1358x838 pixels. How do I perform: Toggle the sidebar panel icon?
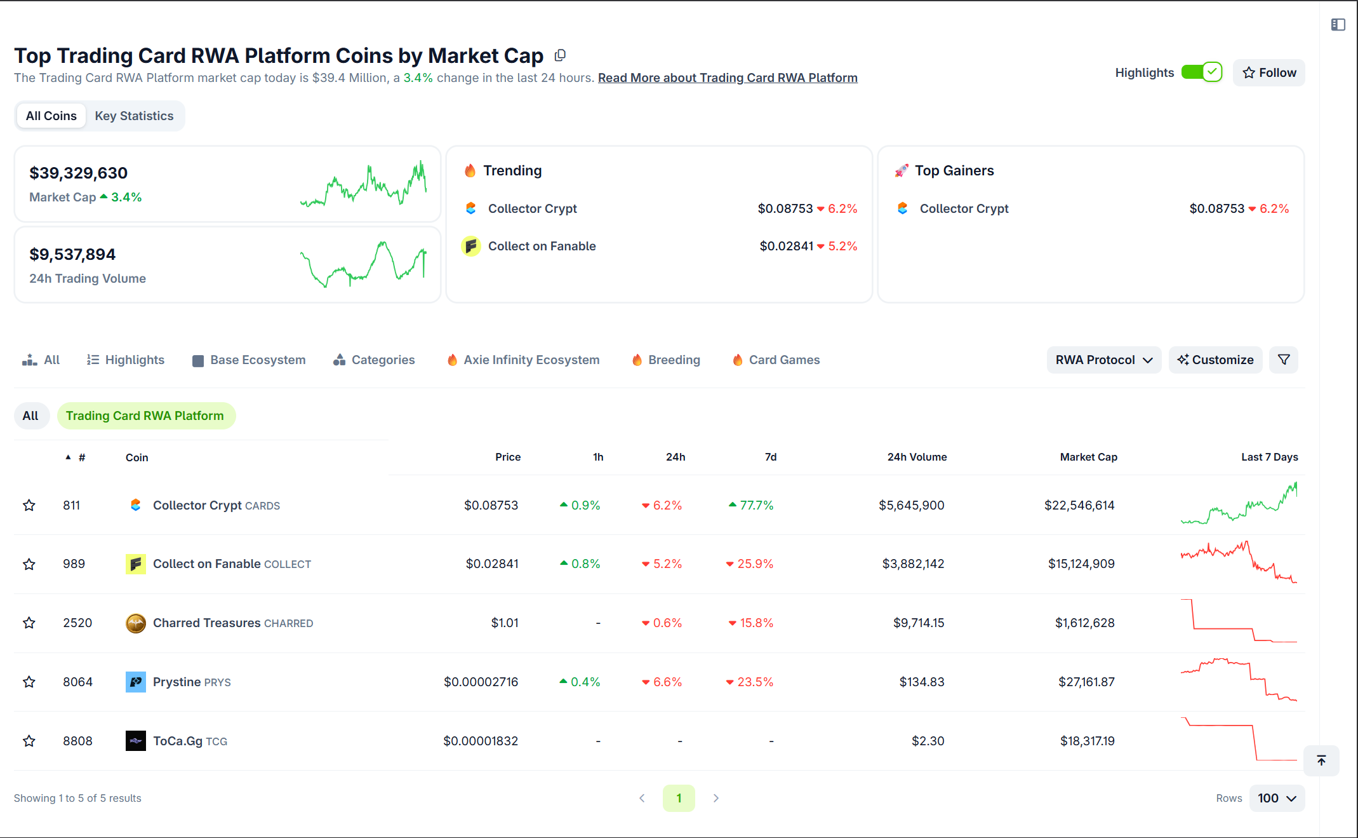pos(1338,25)
